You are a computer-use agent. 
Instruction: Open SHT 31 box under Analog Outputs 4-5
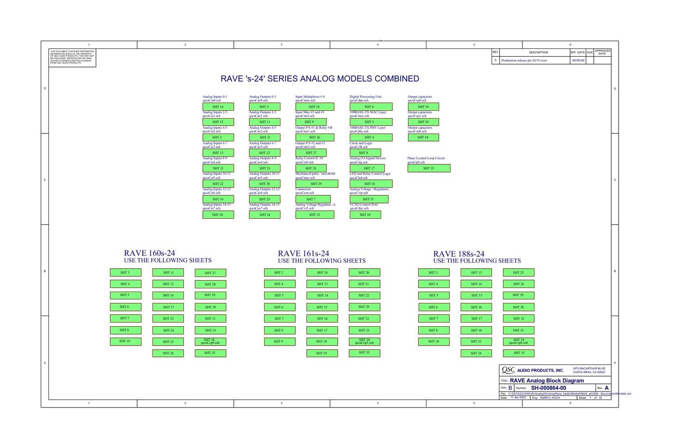coord(265,137)
